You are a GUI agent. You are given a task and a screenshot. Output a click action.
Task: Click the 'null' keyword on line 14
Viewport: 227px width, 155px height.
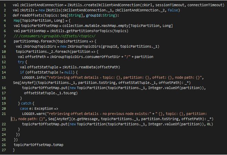click(x=68, y=72)
